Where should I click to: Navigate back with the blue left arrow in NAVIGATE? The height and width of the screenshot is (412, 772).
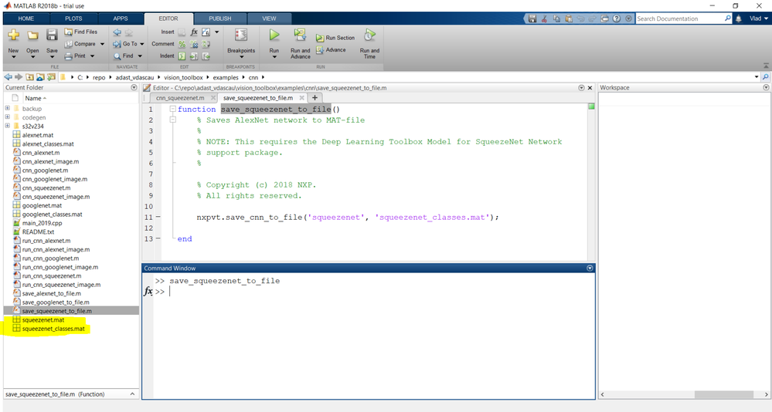(x=117, y=32)
